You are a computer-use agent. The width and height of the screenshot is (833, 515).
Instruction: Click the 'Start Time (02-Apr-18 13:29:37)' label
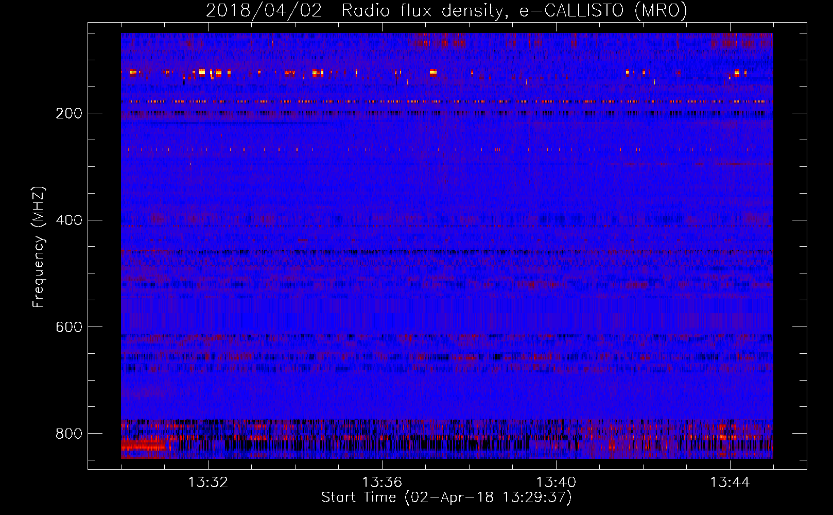click(446, 497)
